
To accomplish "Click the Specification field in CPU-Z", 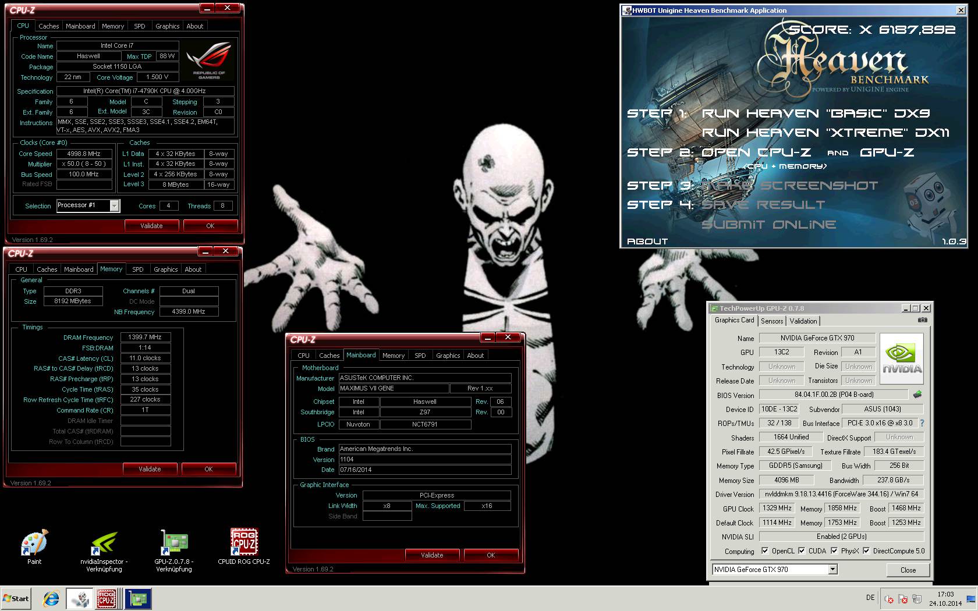I will point(146,91).
